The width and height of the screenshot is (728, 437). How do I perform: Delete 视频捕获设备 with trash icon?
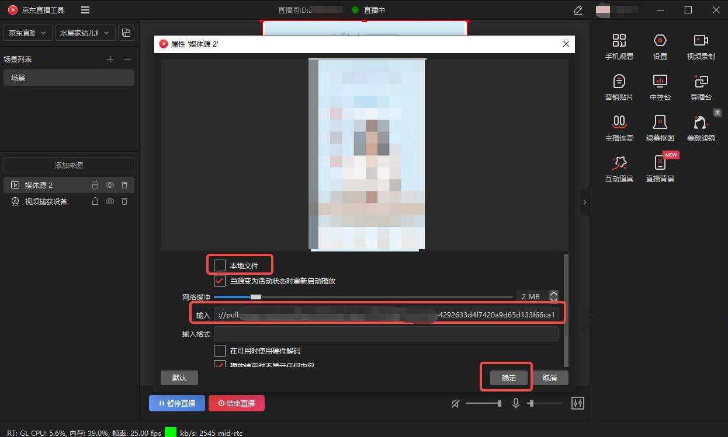click(x=124, y=201)
